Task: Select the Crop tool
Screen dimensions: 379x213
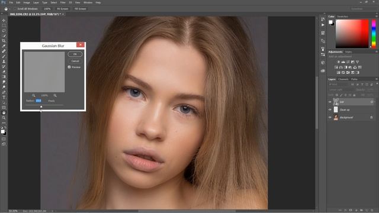Action: coord(4,41)
